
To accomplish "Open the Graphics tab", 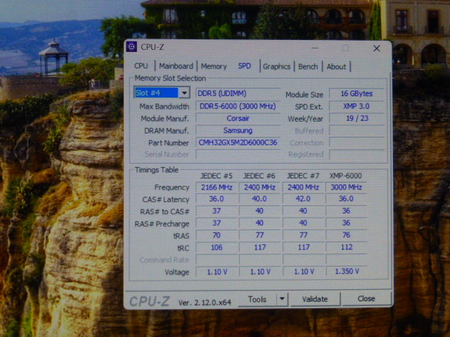I will [276, 67].
